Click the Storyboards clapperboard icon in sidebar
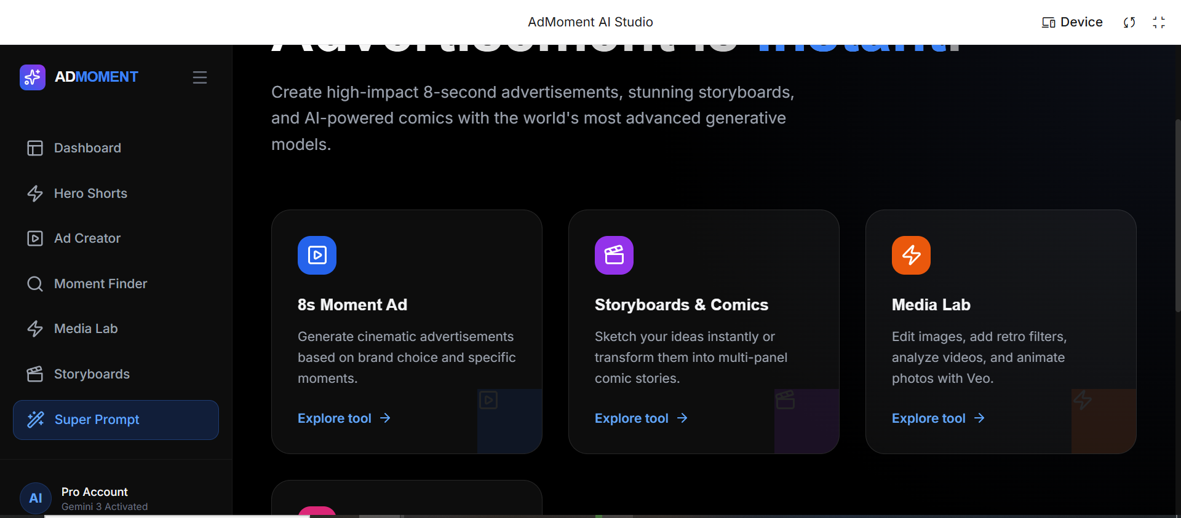1181x518 pixels. (35, 374)
